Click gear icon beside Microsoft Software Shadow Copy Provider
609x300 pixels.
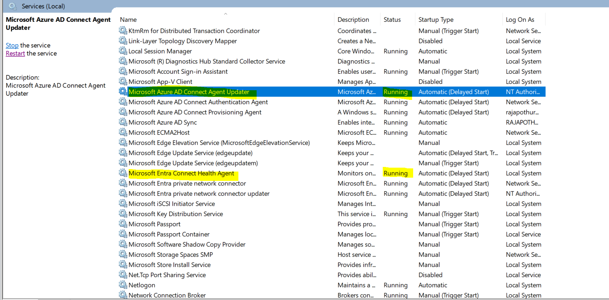(x=123, y=244)
